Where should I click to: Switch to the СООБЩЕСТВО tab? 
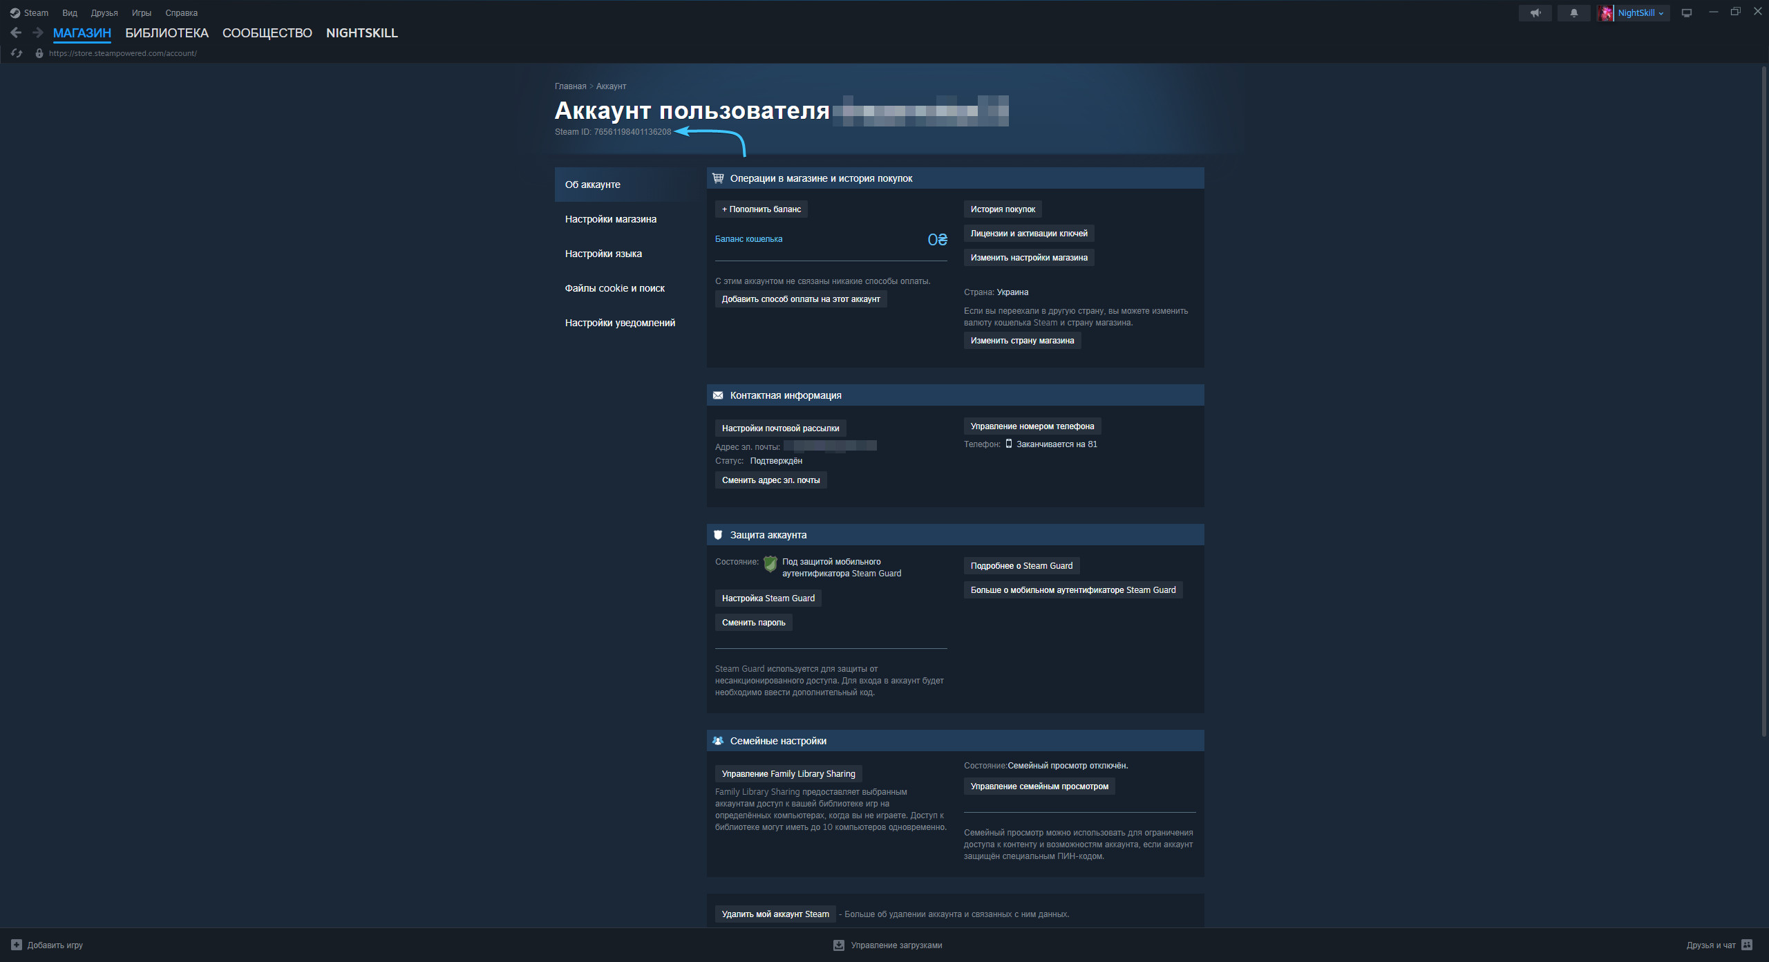267,33
